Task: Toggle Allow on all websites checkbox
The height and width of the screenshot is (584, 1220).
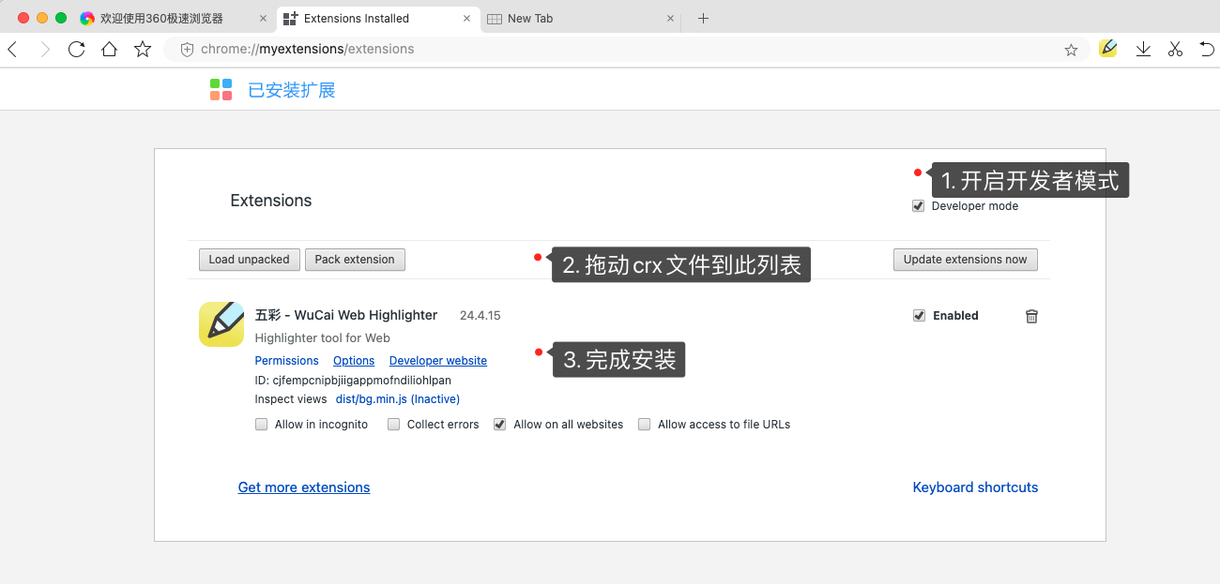Action: tap(500, 425)
